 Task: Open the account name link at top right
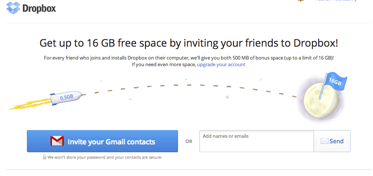tap(336, 1)
